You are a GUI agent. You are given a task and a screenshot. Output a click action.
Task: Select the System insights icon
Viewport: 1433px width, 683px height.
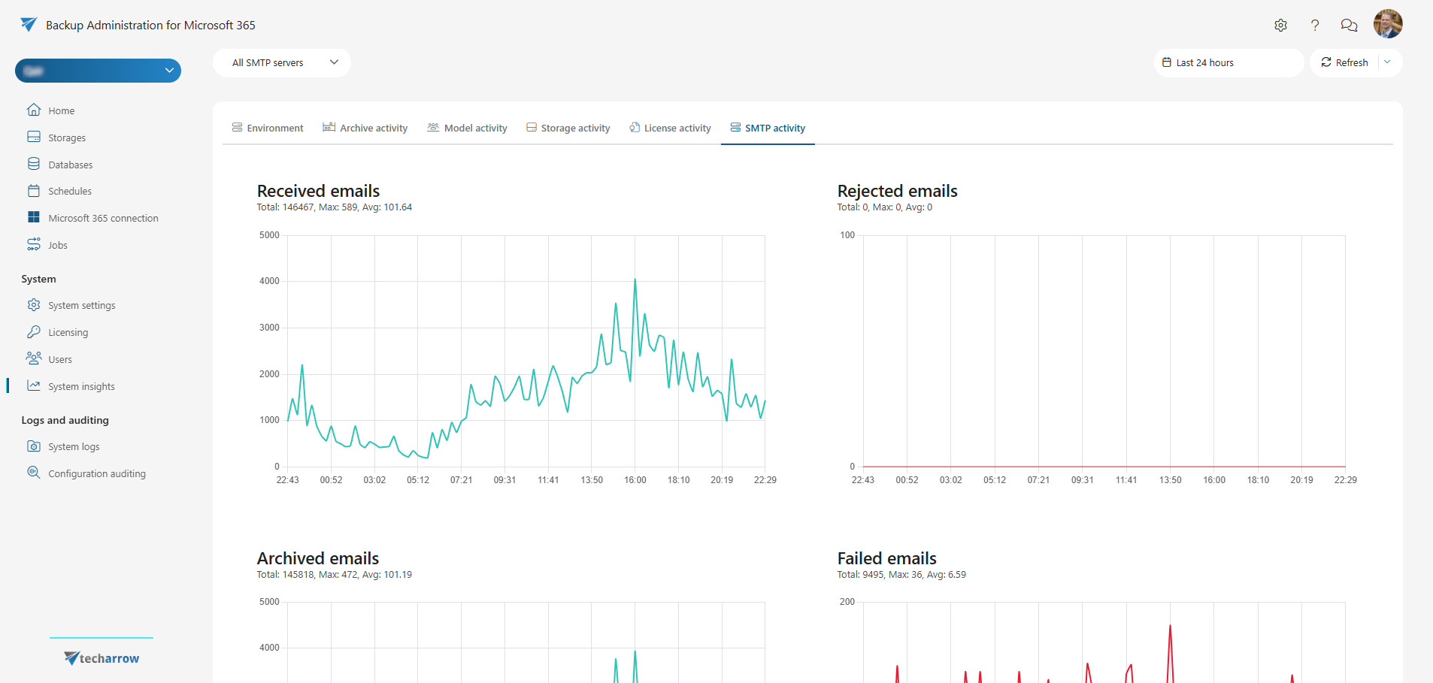[35, 385]
